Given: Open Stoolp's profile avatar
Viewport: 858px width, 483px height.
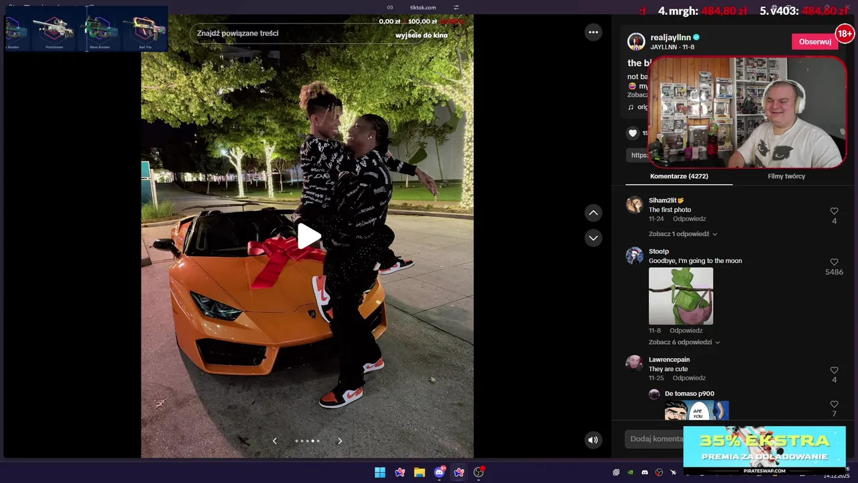Looking at the screenshot, I should point(635,256).
